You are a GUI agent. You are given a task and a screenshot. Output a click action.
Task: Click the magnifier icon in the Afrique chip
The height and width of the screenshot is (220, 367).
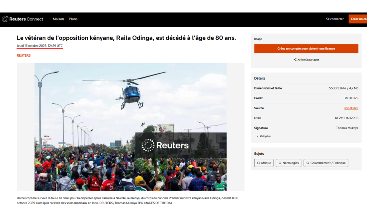(x=258, y=163)
